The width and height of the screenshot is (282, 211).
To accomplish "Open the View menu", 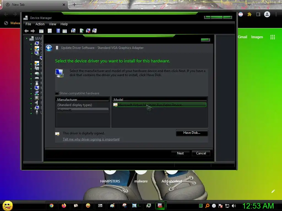I will pos(53,24).
